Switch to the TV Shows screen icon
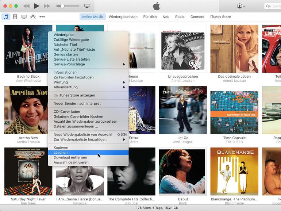This screenshot has width=281, height=211. click(24, 17)
